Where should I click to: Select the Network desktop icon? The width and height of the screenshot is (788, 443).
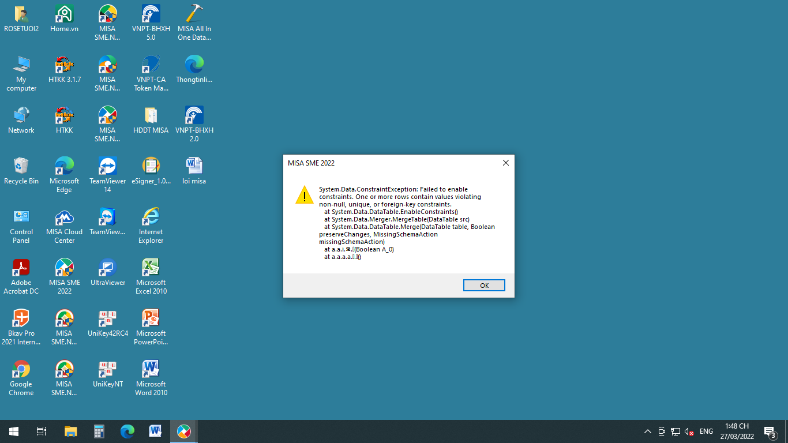coord(21,121)
